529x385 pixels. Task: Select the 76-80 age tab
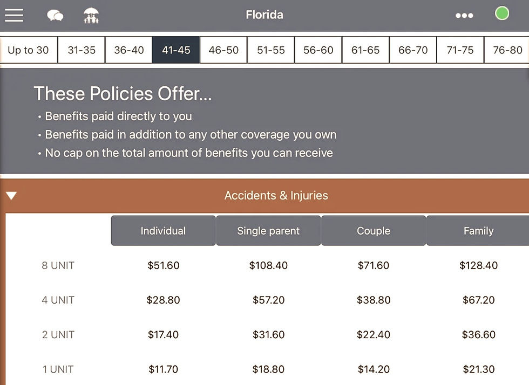tap(507, 50)
